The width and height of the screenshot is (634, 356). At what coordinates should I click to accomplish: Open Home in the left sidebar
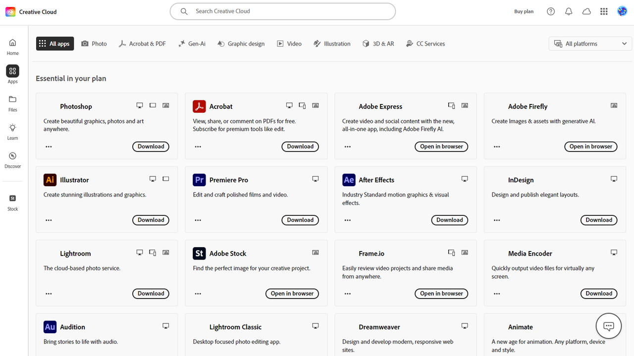tap(13, 47)
